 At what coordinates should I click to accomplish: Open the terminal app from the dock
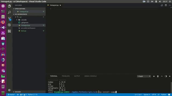[3, 11]
